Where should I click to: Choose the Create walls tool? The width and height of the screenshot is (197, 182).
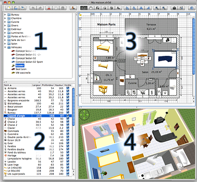click(x=98, y=8)
